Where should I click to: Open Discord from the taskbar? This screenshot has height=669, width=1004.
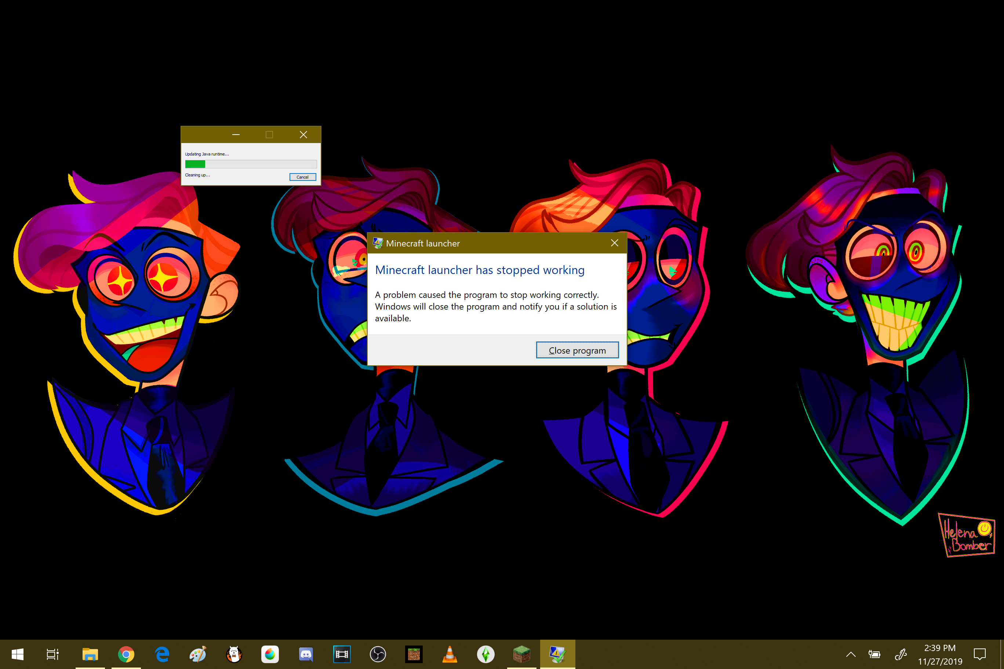click(306, 654)
